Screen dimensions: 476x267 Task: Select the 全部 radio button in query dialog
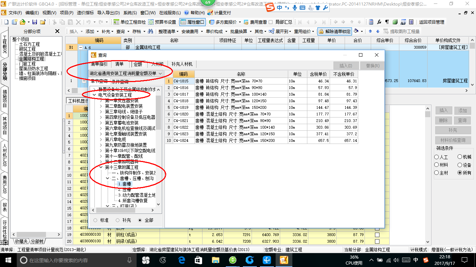click(x=140, y=220)
